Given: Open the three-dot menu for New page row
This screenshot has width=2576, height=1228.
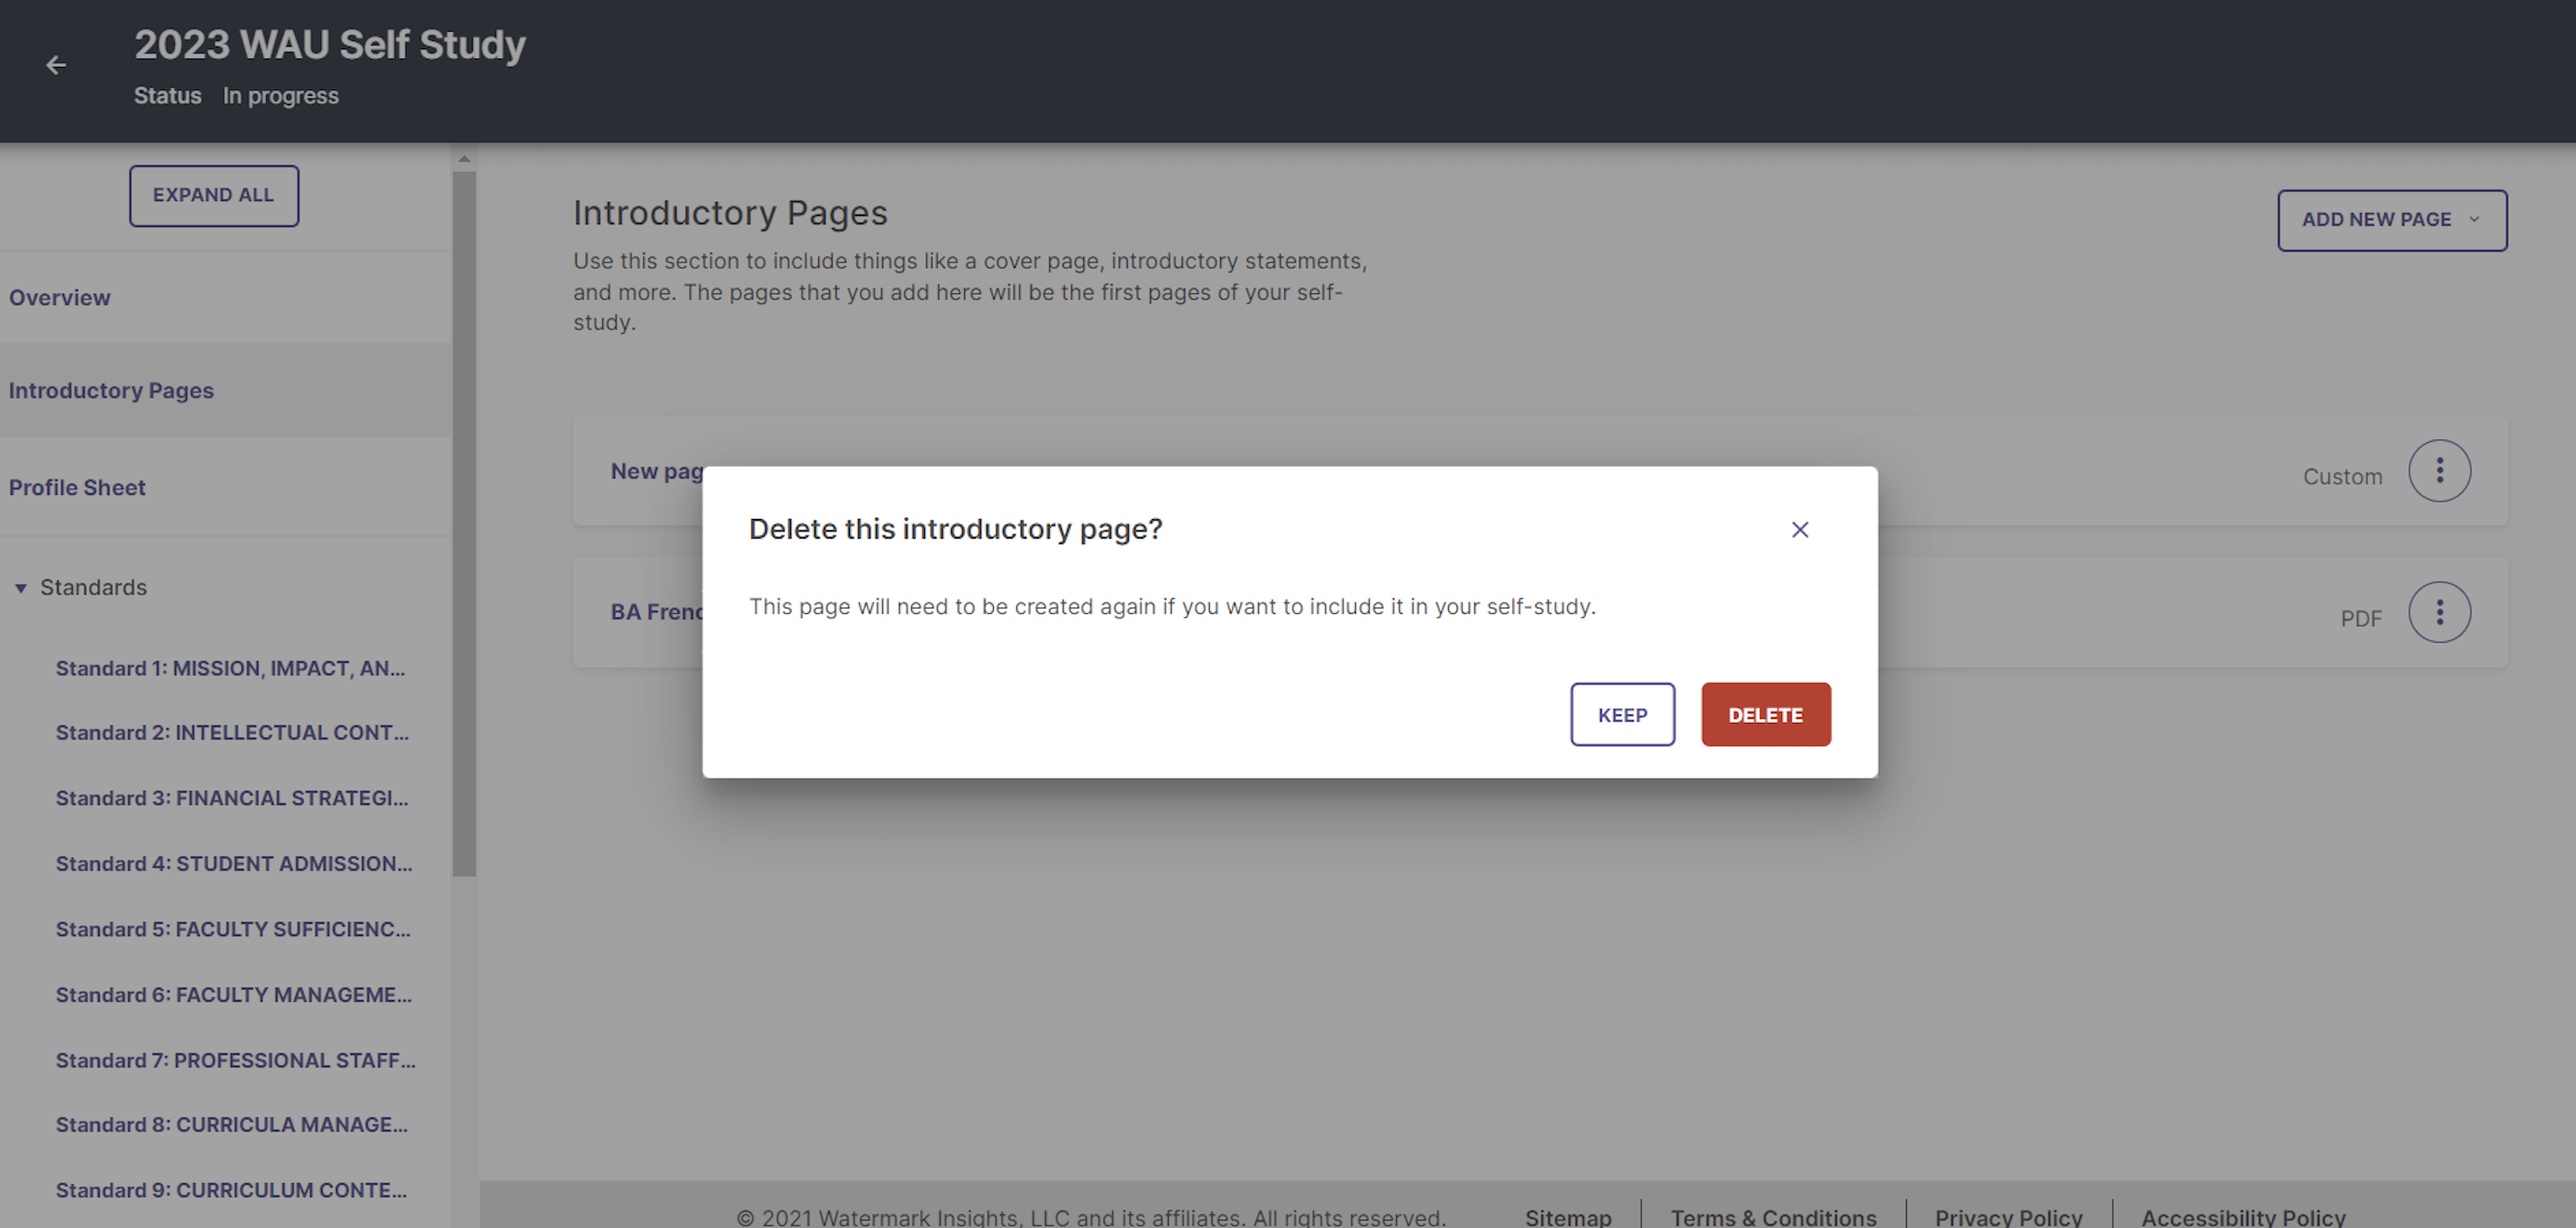Looking at the screenshot, I should point(2439,470).
